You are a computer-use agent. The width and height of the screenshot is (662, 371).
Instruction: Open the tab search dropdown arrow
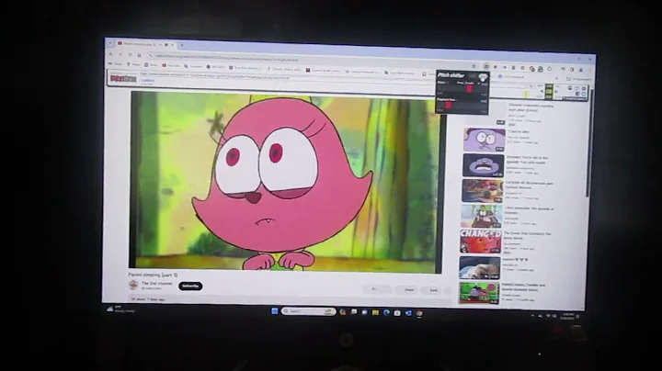(110, 42)
